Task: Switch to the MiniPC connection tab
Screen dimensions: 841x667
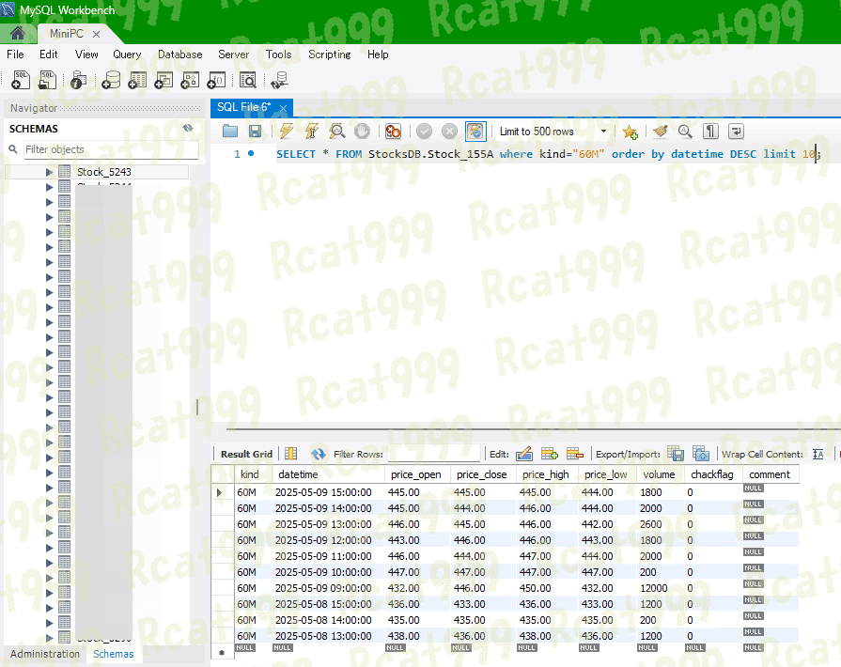Action: 67,34
